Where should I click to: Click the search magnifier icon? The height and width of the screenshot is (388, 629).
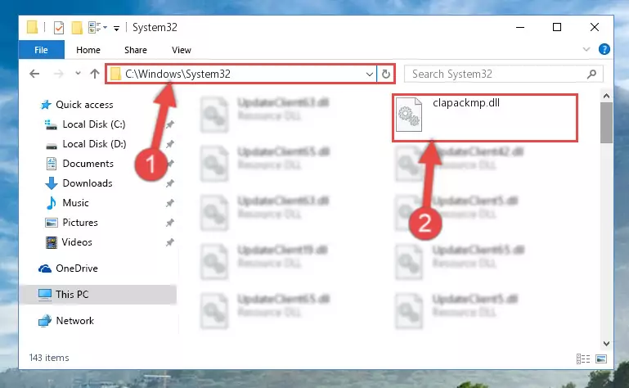(591, 74)
